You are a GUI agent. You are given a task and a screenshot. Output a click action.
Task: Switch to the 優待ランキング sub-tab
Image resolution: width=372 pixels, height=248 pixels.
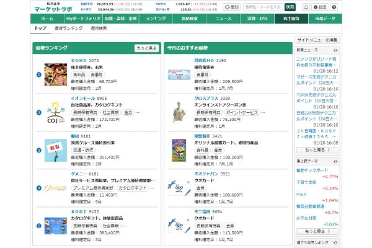pyautogui.click(x=69, y=29)
